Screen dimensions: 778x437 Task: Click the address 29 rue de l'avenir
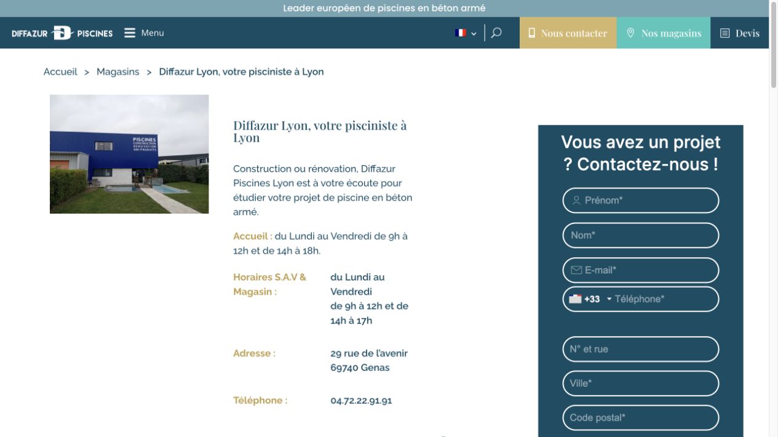(x=369, y=354)
